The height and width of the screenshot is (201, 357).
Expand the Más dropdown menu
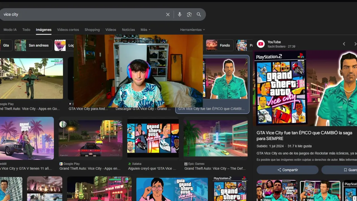pos(146,30)
